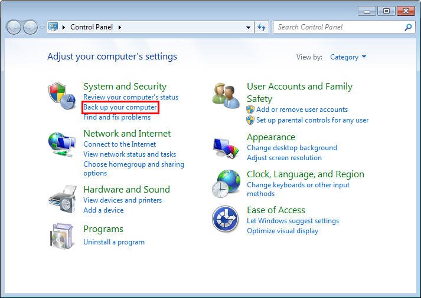
Task: Open the Hardware and Sound printer icon
Action: [x=63, y=199]
